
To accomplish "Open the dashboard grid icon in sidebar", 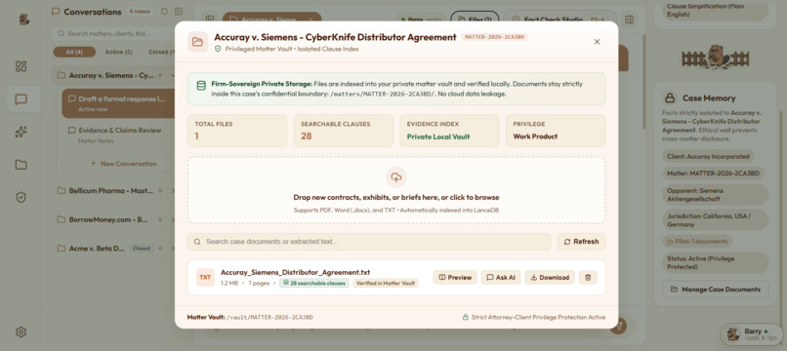I will tap(21, 66).
